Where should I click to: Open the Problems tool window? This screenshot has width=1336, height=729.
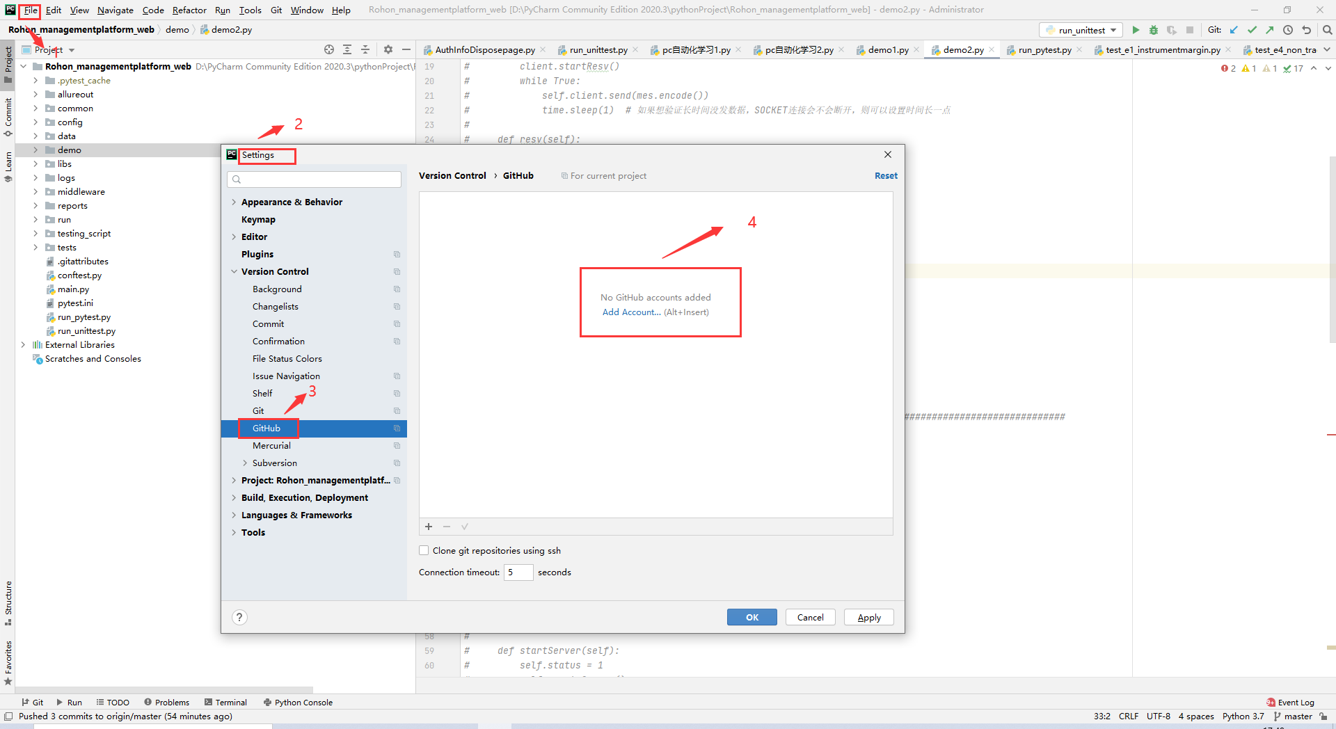pyautogui.click(x=167, y=703)
